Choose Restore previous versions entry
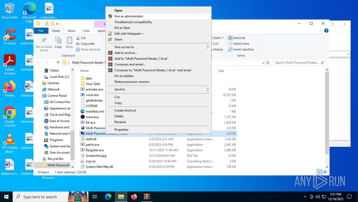This screenshot has width=358, height=202. (158, 82)
